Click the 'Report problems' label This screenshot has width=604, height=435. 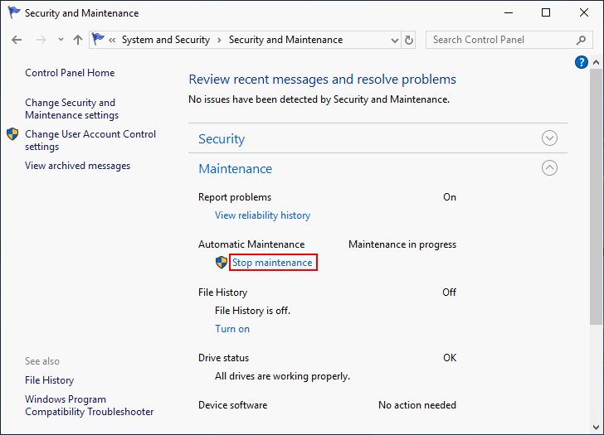click(235, 197)
